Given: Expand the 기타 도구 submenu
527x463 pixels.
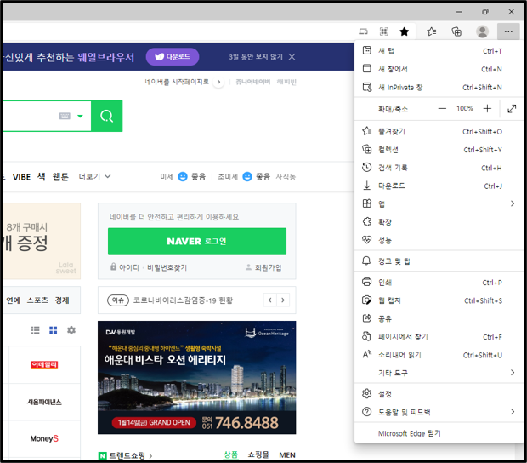Looking at the screenshot, I should (439, 373).
